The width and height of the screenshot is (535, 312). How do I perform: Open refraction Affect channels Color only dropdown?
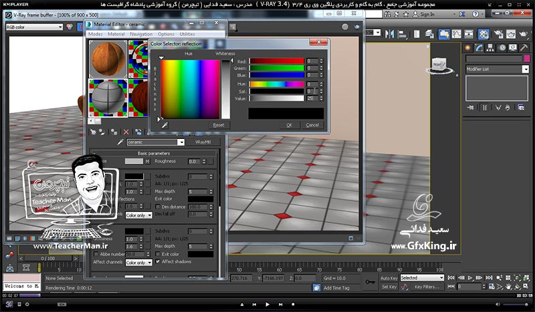coord(138,263)
